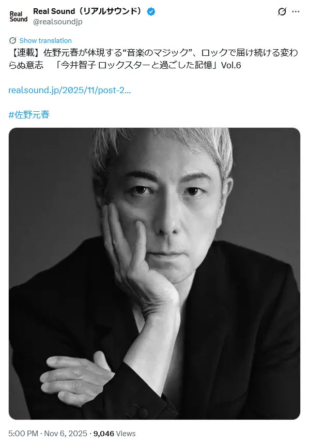Click the word Sound in the logo
309x445 pixels.
point(19,19)
